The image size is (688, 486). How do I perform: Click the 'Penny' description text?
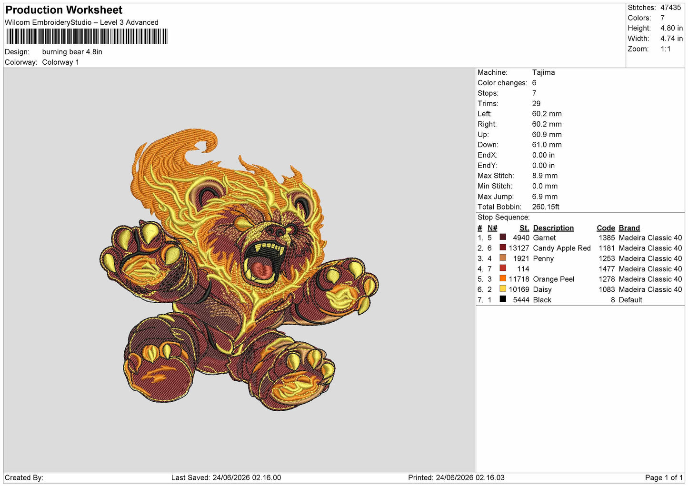(543, 259)
